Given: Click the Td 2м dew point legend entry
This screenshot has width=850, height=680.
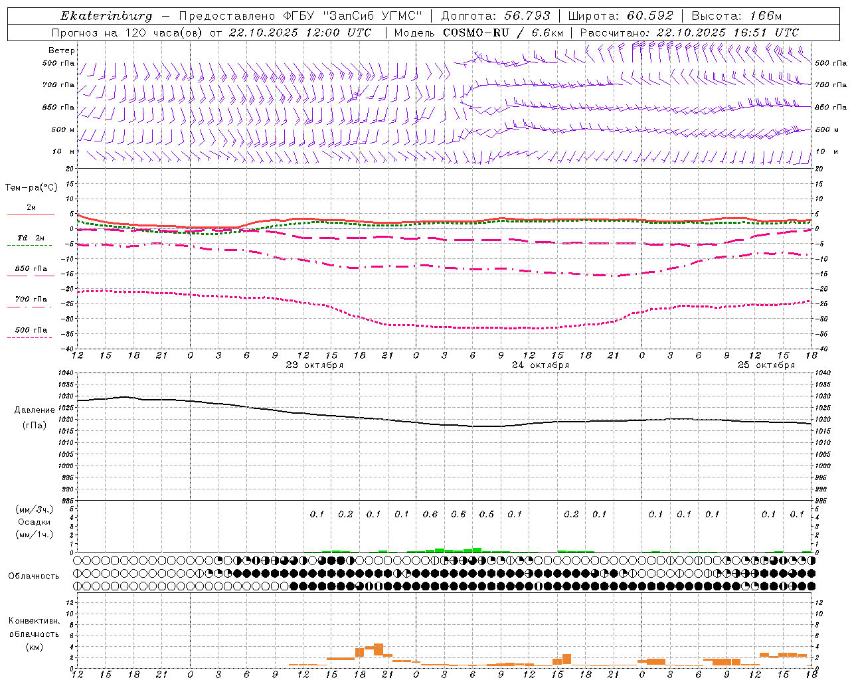Looking at the screenshot, I should 31,238.
